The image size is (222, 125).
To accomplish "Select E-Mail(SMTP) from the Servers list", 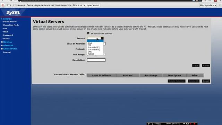I will point(95,50).
